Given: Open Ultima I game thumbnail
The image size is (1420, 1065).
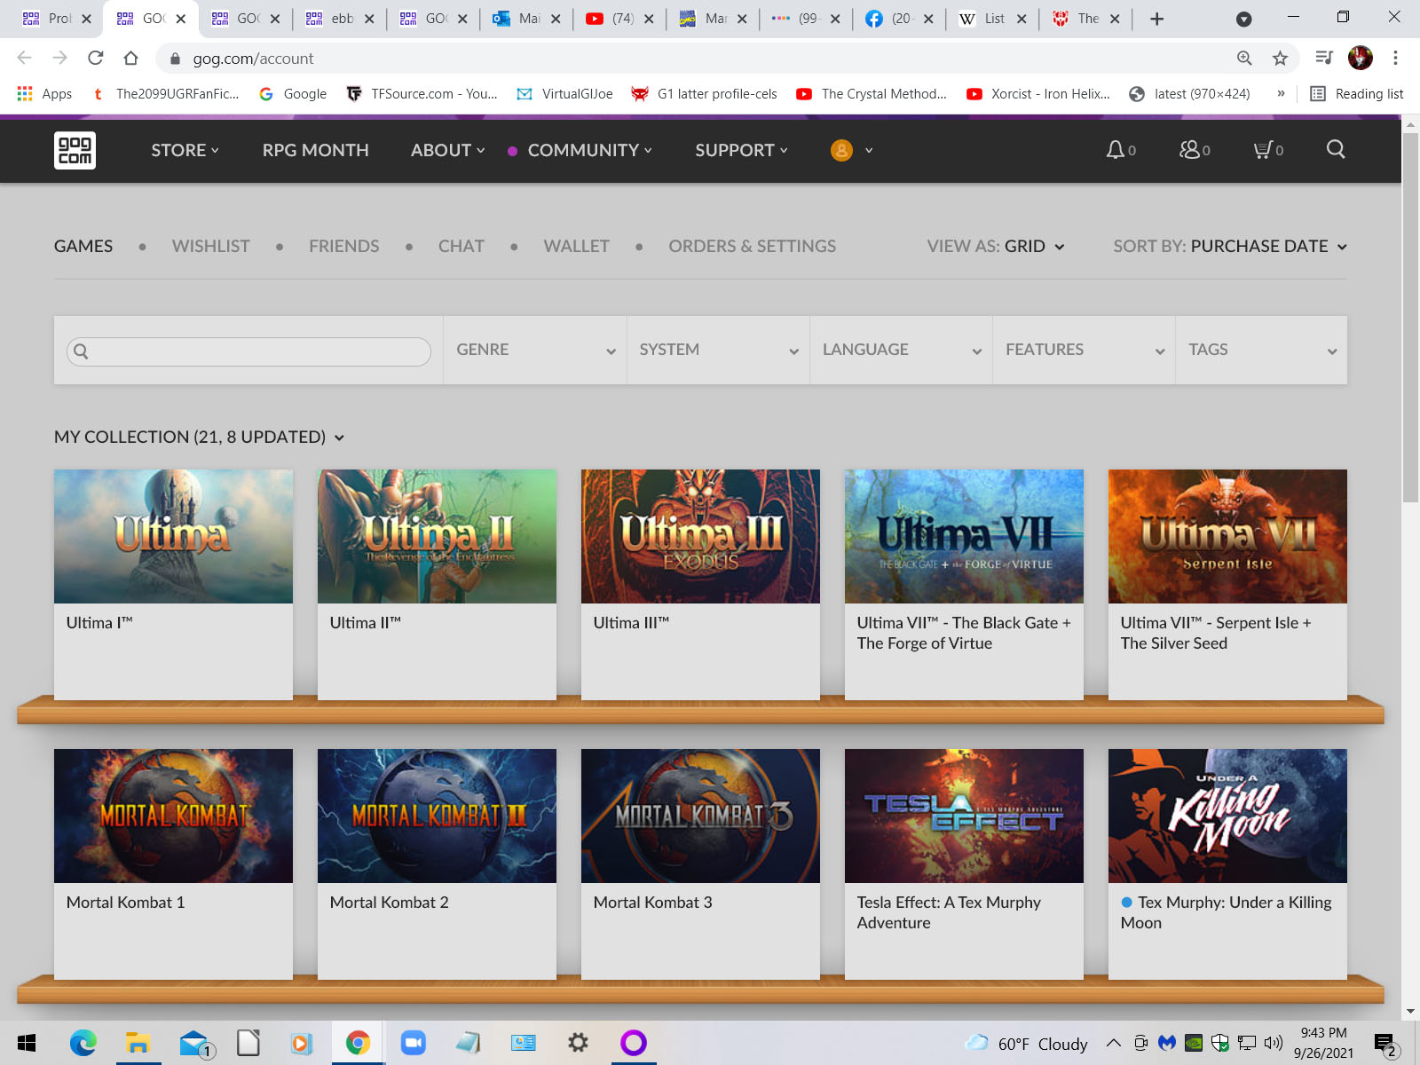Looking at the screenshot, I should 173,536.
